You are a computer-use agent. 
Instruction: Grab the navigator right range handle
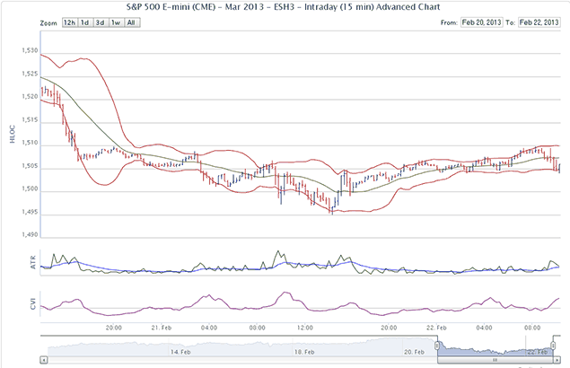pos(553,345)
